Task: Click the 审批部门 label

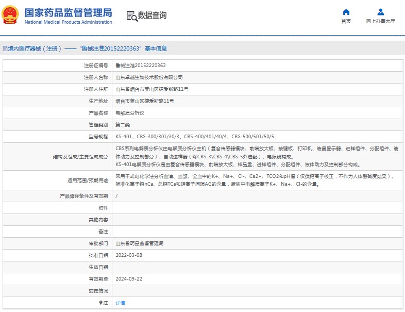Action: [x=98, y=243]
